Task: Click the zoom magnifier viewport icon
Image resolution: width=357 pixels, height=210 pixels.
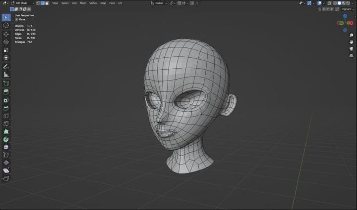Action: [x=351, y=36]
